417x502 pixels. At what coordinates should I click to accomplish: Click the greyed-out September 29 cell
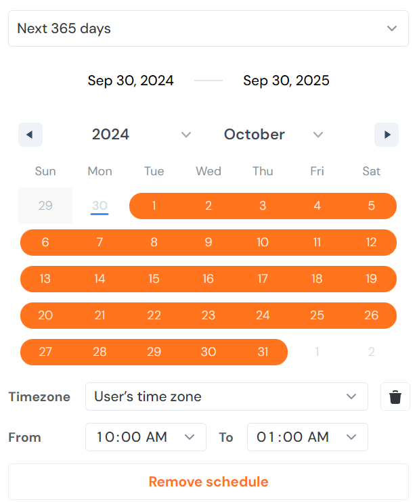tap(45, 206)
